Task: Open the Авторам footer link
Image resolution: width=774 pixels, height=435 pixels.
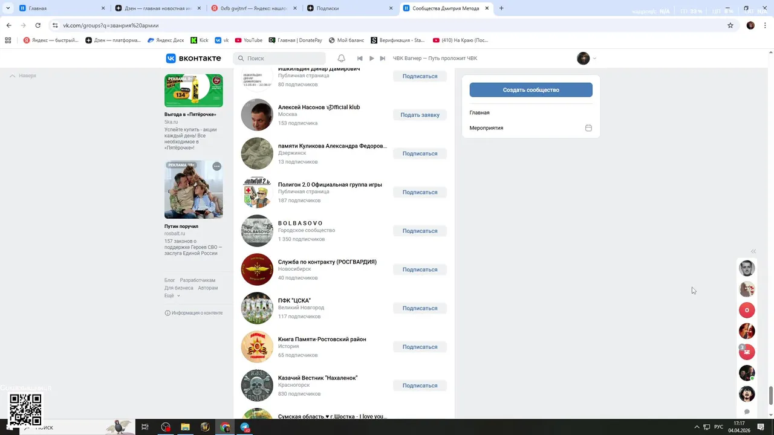Action: (208, 288)
